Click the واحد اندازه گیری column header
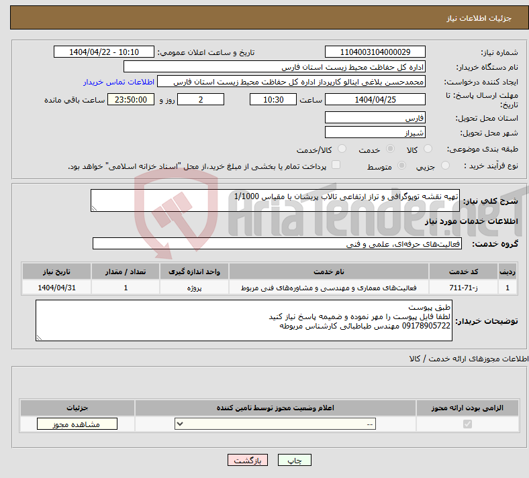The width and height of the screenshot is (529, 478). (x=194, y=272)
